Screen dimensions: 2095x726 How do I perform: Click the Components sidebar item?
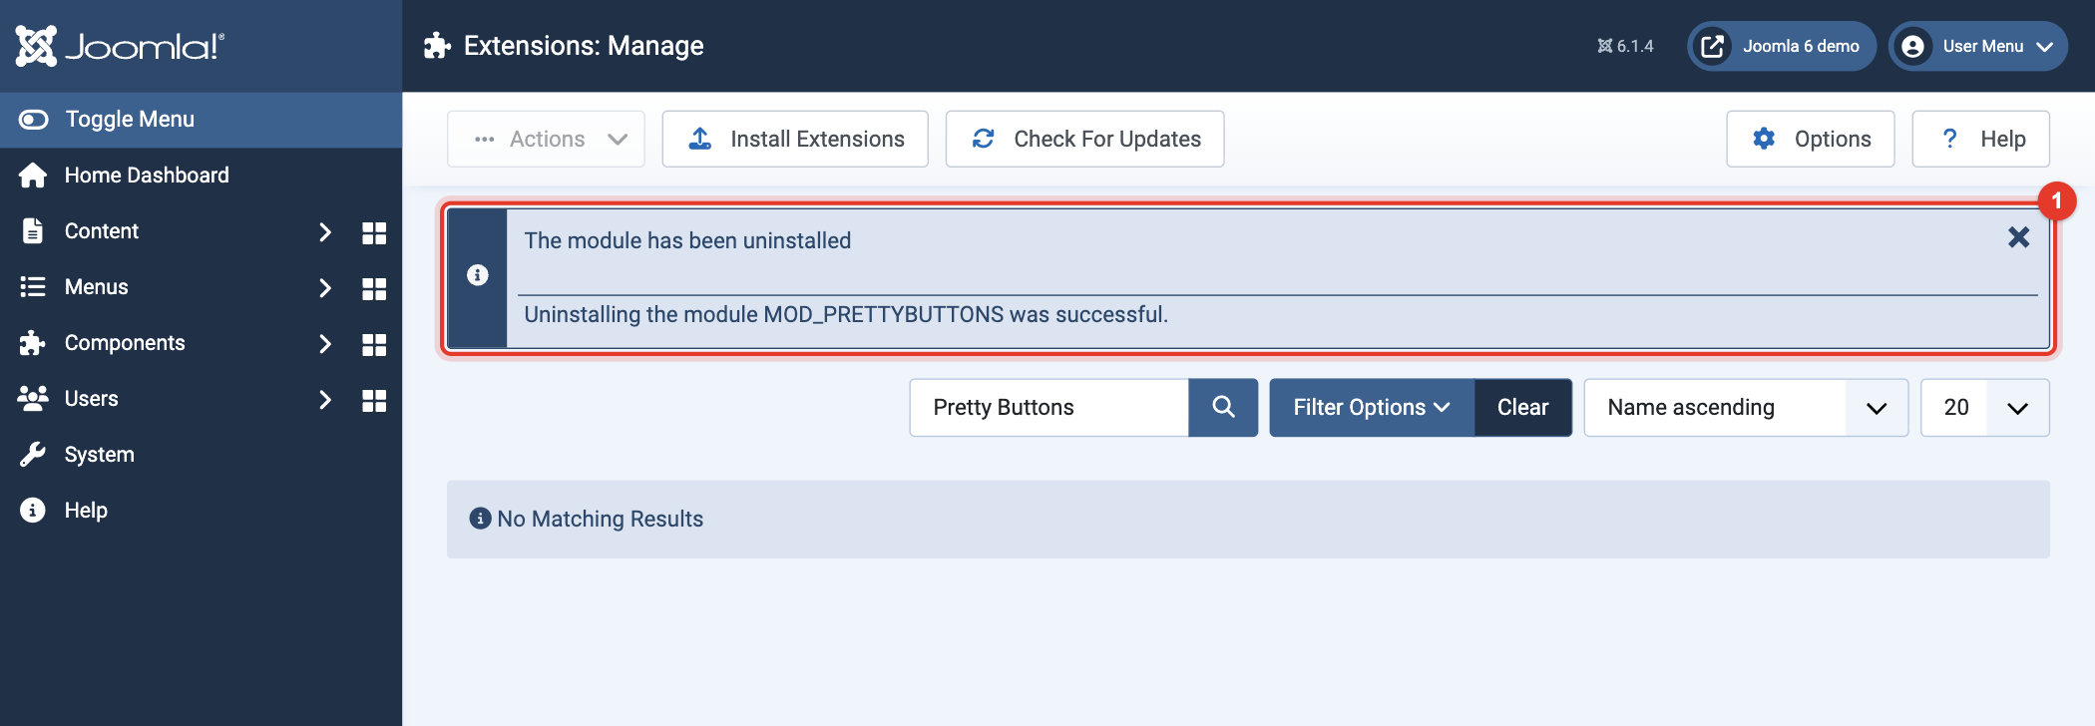pyautogui.click(x=125, y=343)
